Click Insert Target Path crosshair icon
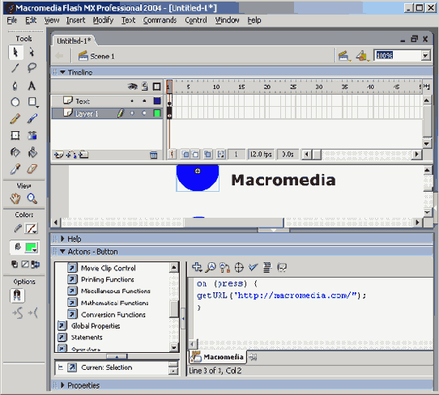 (239, 267)
